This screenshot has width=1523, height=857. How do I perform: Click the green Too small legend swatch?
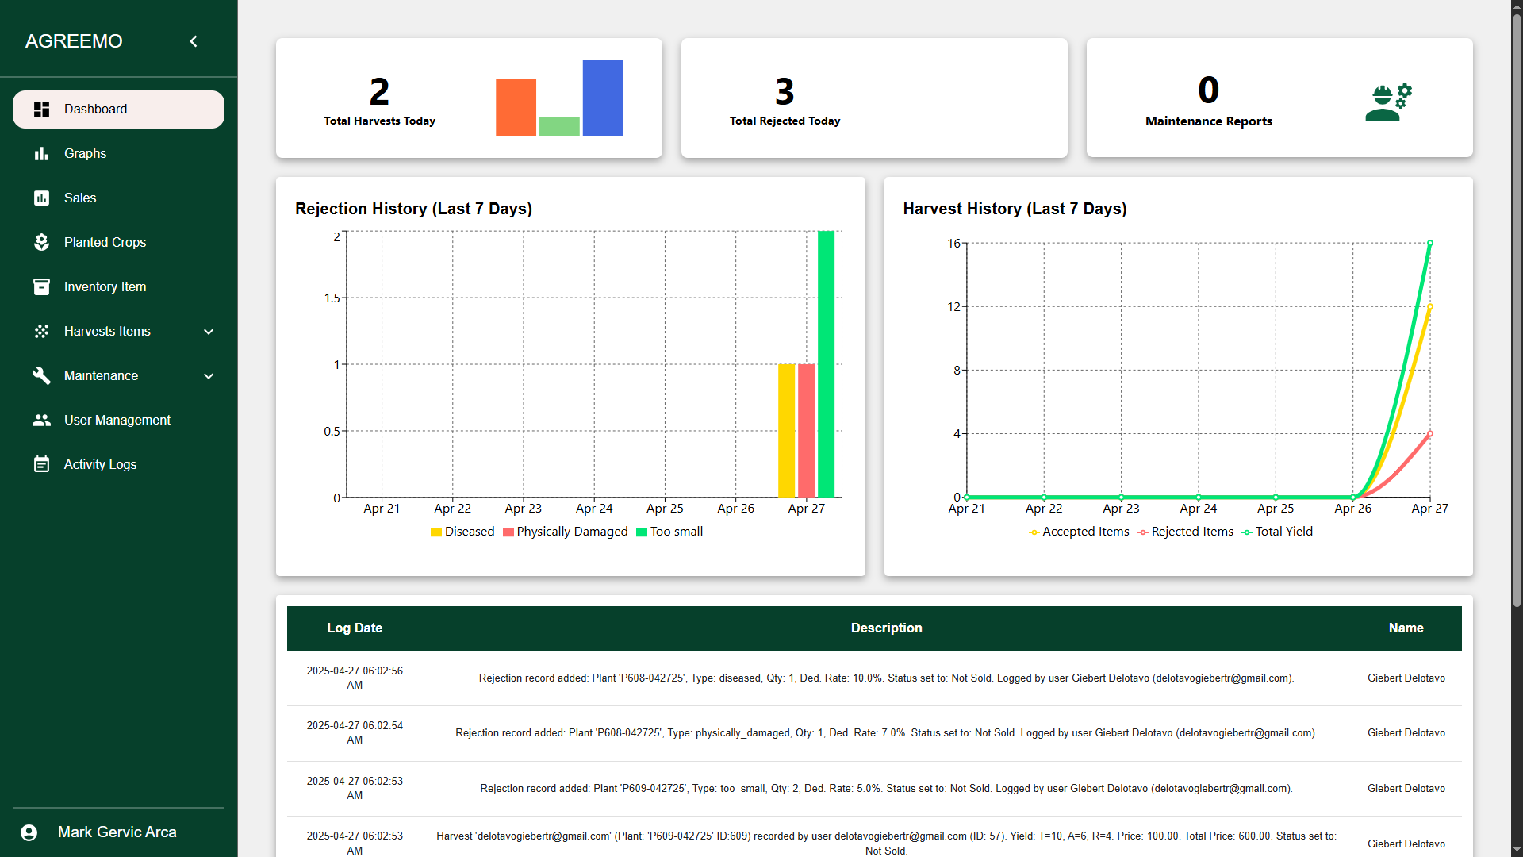click(x=642, y=532)
